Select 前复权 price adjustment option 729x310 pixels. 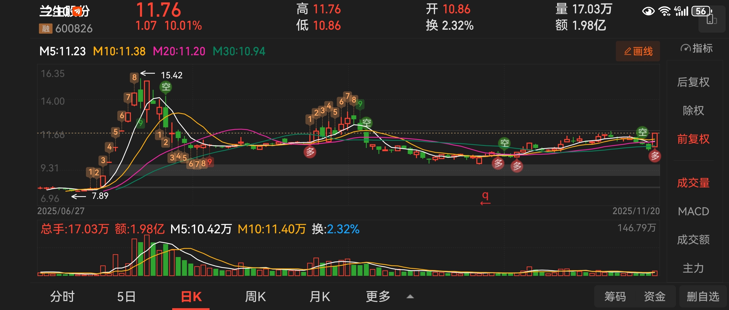[x=693, y=139]
